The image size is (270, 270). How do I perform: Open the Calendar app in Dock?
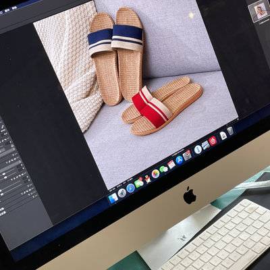click(171, 165)
